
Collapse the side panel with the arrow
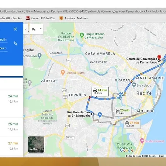coord(26,29)
